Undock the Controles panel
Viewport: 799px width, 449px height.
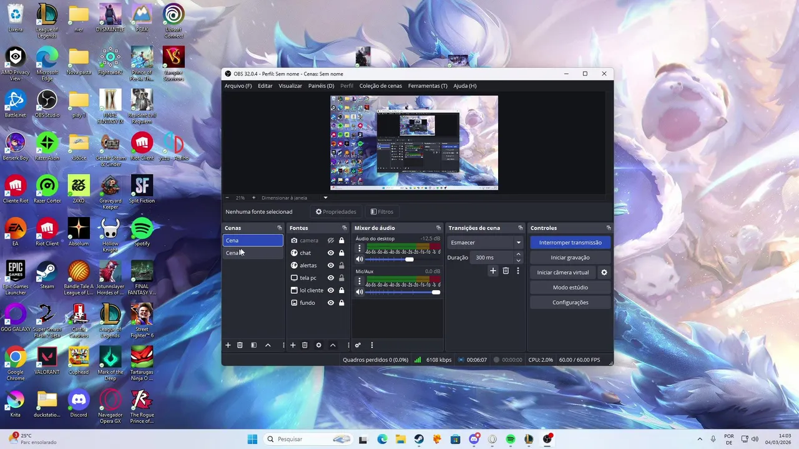(x=609, y=228)
